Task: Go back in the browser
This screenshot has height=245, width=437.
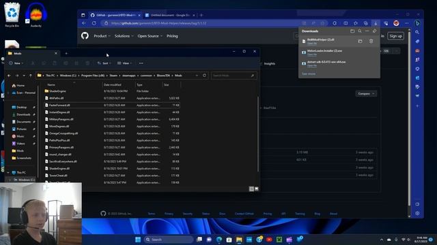Action: tap(84, 23)
